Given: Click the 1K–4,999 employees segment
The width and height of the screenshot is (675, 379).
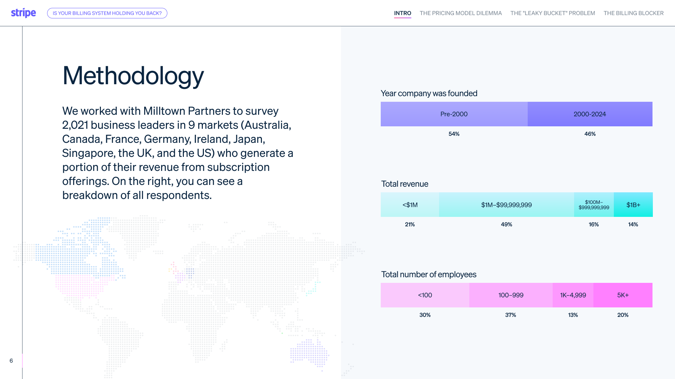Looking at the screenshot, I should pyautogui.click(x=573, y=295).
